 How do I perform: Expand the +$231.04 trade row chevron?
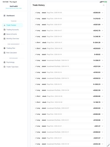(x=102, y=66)
